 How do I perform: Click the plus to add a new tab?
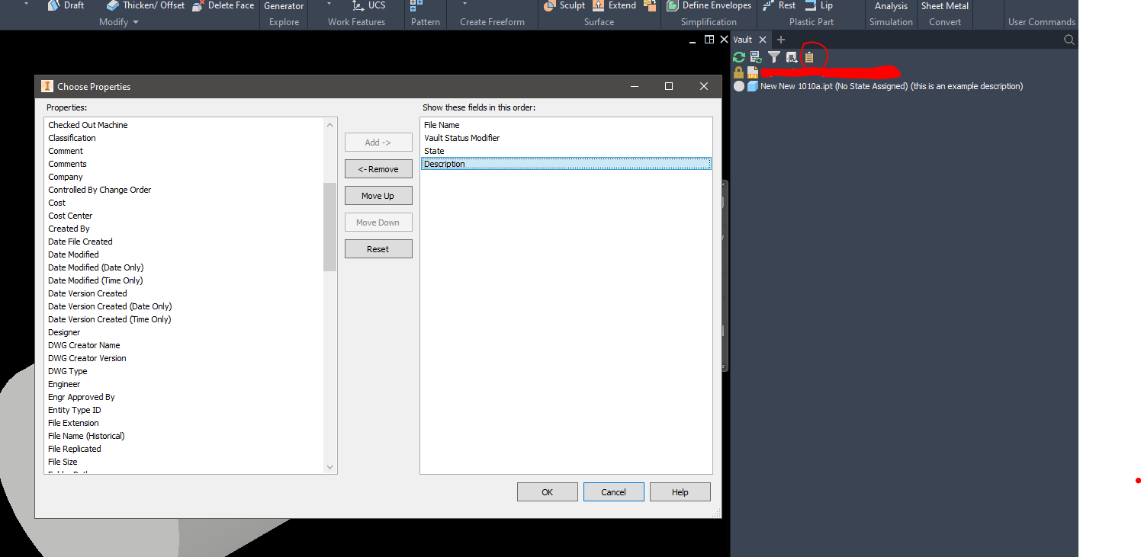click(x=780, y=39)
